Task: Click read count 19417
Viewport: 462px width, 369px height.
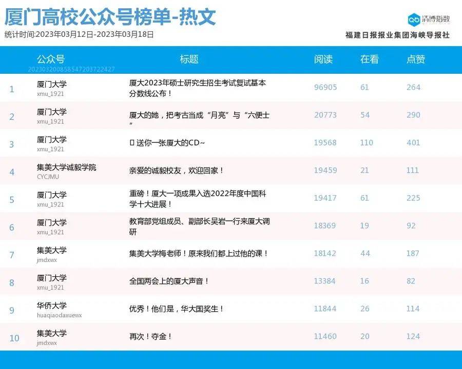Action: 325,198
